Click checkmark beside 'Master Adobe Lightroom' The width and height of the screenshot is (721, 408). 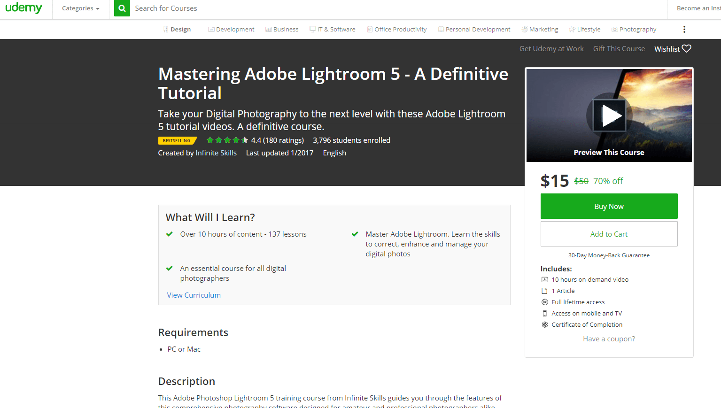coord(355,234)
